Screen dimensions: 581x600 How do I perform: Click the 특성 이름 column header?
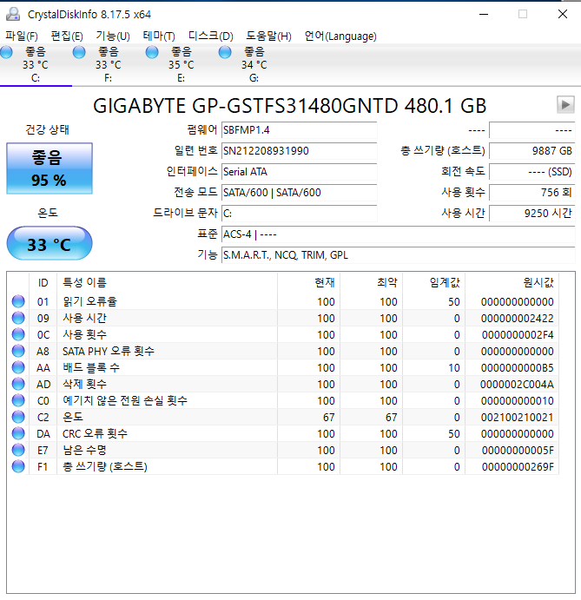tap(167, 282)
